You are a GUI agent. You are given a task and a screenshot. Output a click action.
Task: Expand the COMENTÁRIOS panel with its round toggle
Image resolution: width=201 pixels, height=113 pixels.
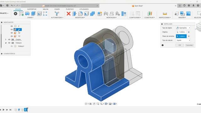pyautogui.click(x=2, y=54)
